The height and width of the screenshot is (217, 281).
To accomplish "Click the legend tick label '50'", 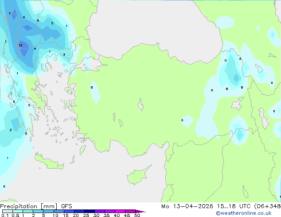I will 137,215.
